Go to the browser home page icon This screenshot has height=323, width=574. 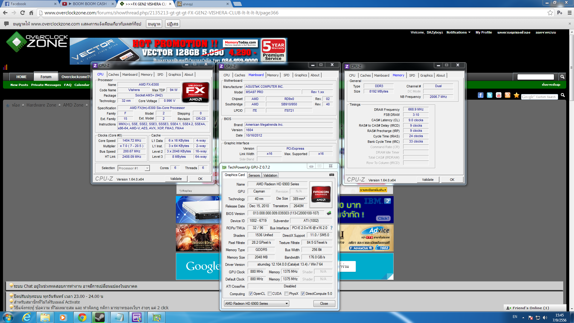31,13
